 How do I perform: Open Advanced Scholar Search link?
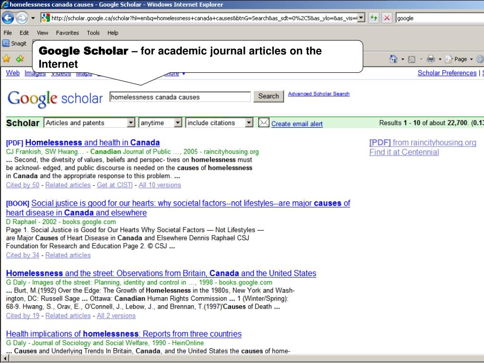[319, 94]
